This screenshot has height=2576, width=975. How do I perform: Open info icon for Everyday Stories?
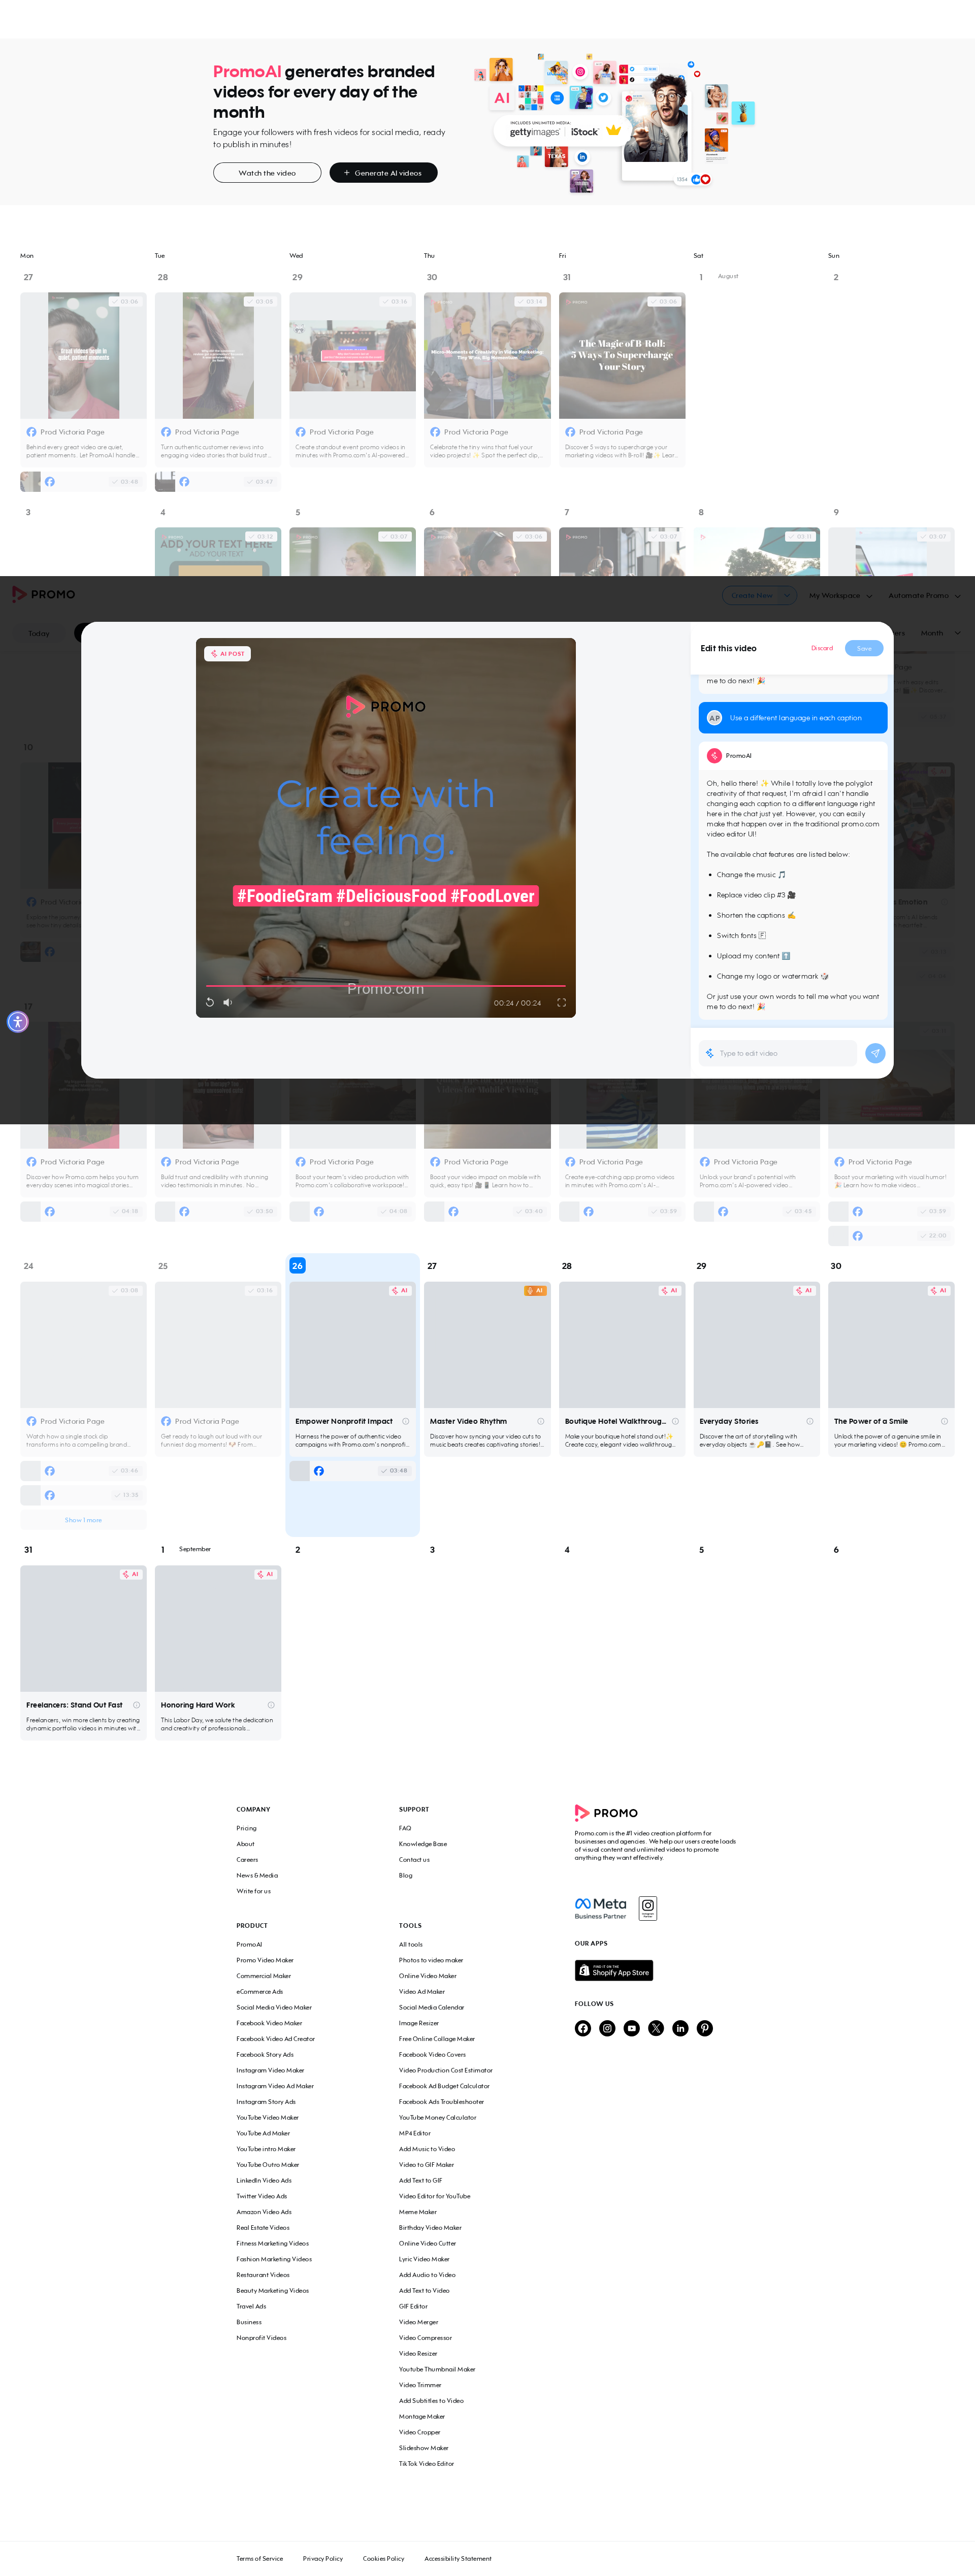click(810, 1421)
